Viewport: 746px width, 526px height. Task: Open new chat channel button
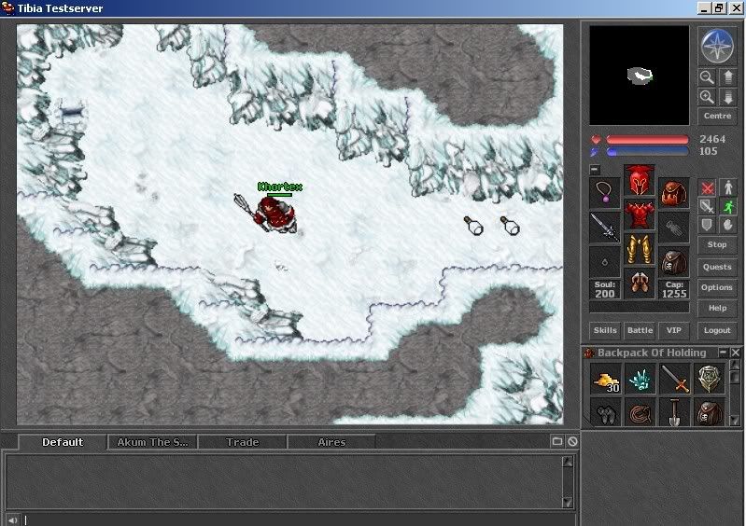557,441
